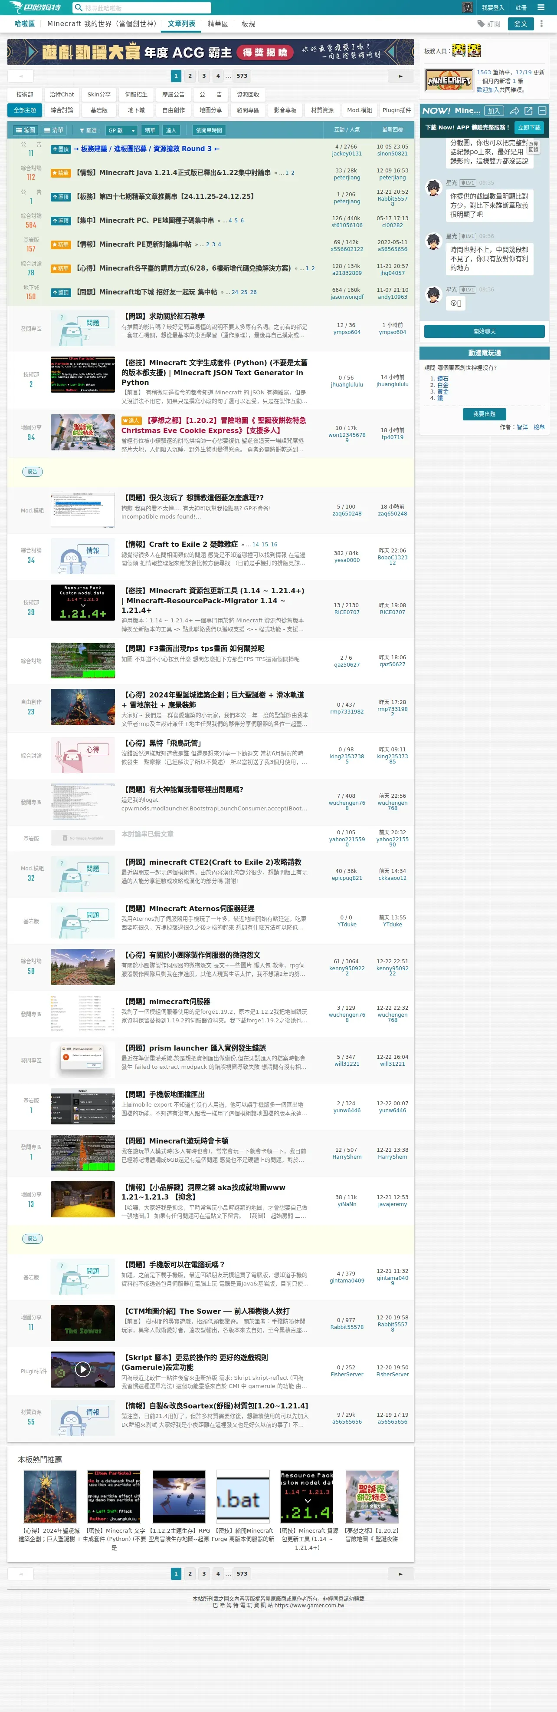Select the 地下城 category tab

[136, 110]
